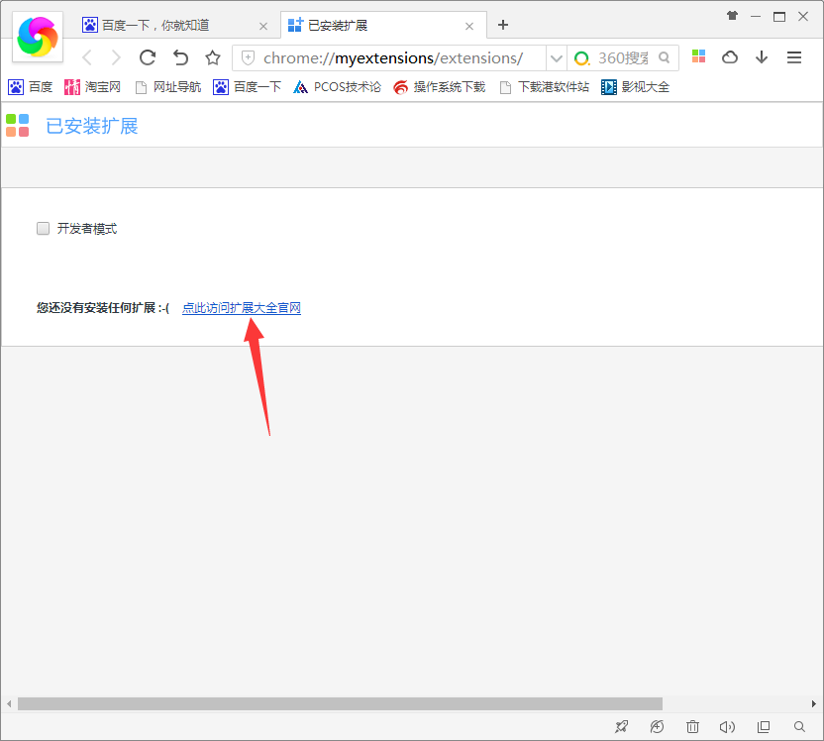Click the bookmark star icon
Image resolution: width=824 pixels, height=741 pixels.
coord(212,57)
